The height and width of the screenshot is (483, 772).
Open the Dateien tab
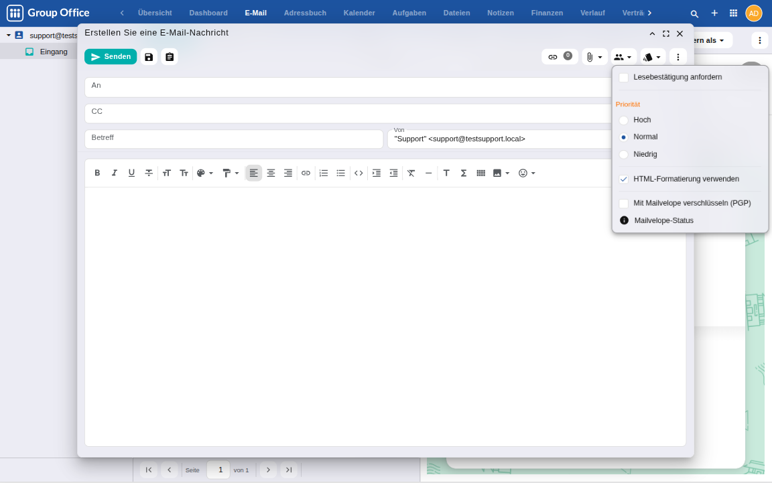point(456,13)
